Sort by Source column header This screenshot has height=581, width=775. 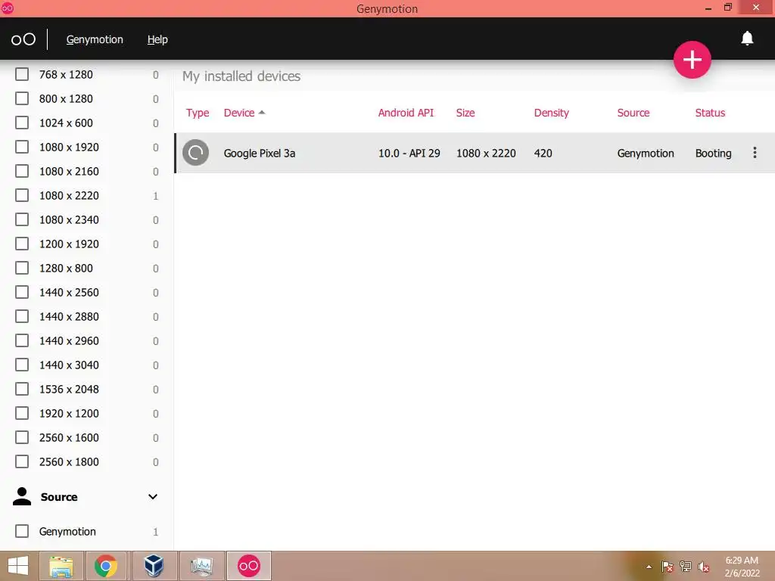633,113
